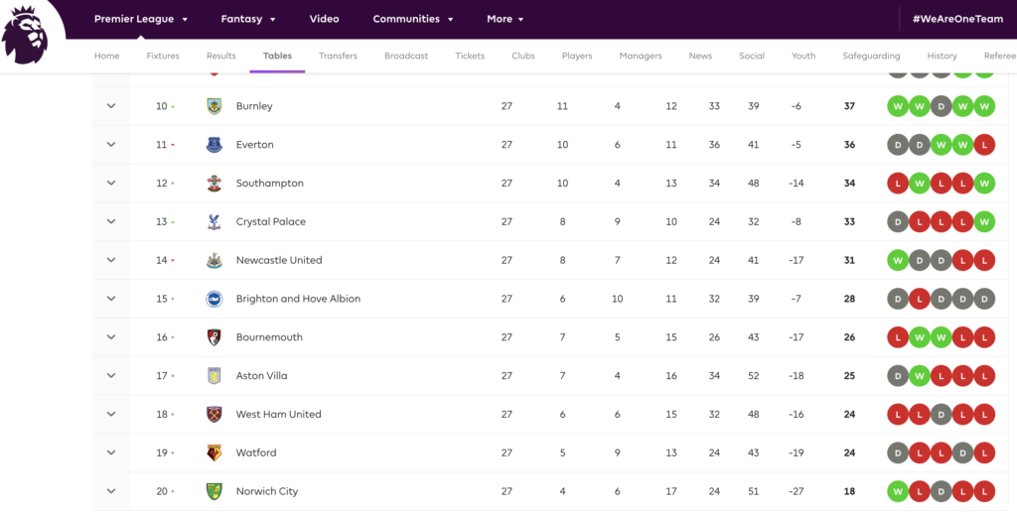Open the Players tab
Viewport: 1017px width, 516px height.
(x=577, y=56)
